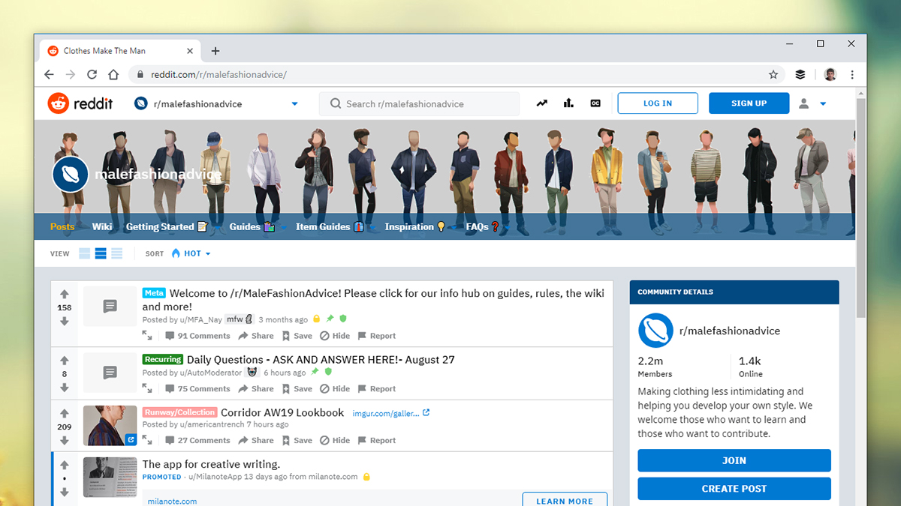Expand the Daily Questions post with arrows icon
This screenshot has height=506, width=901.
[147, 388]
